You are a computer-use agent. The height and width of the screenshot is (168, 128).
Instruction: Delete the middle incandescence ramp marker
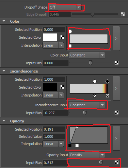click(x=95, y=96)
